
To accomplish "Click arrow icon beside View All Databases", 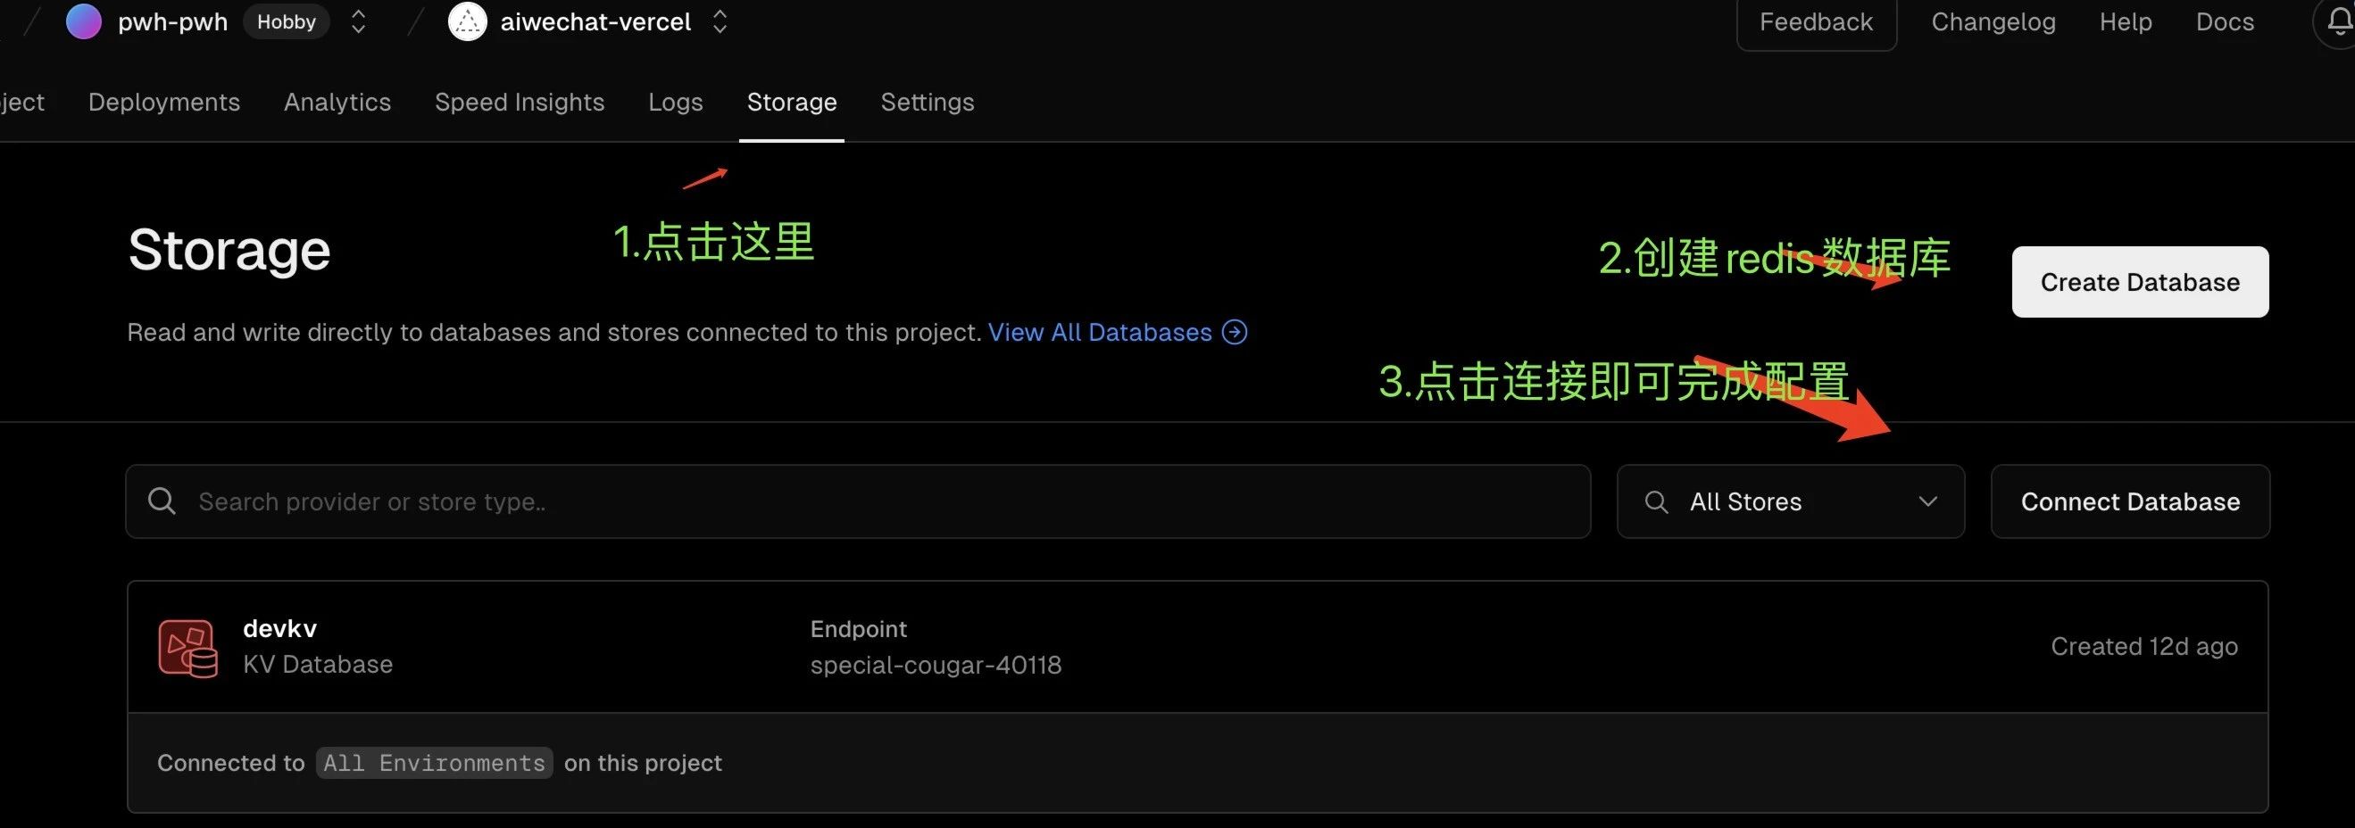I will (x=1234, y=332).
